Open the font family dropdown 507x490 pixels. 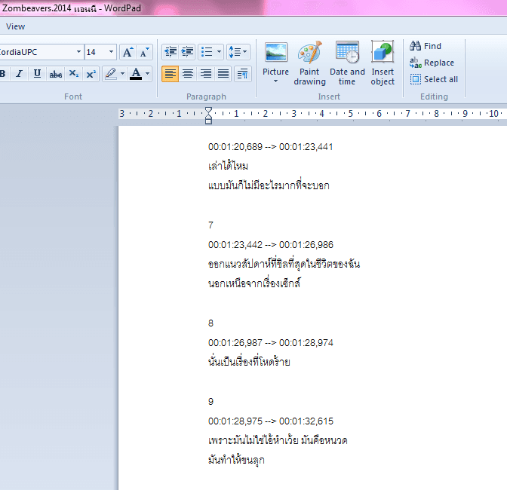pyautogui.click(x=78, y=52)
